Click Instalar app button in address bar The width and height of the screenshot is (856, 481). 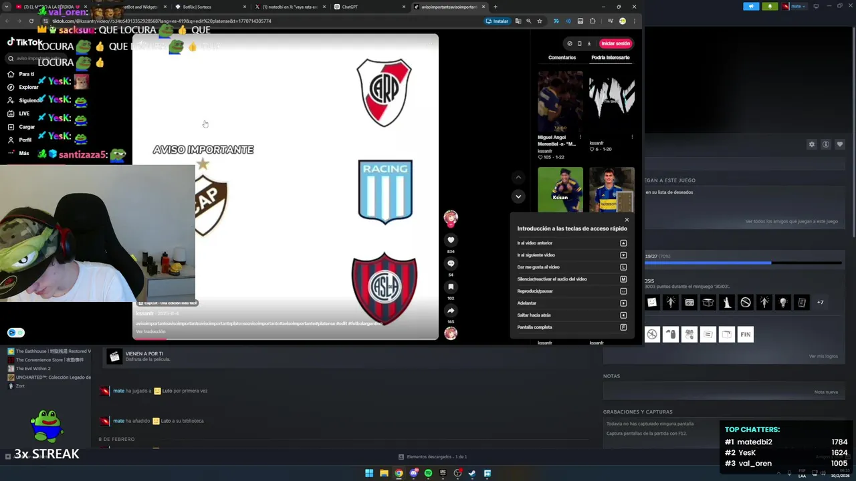pos(498,21)
